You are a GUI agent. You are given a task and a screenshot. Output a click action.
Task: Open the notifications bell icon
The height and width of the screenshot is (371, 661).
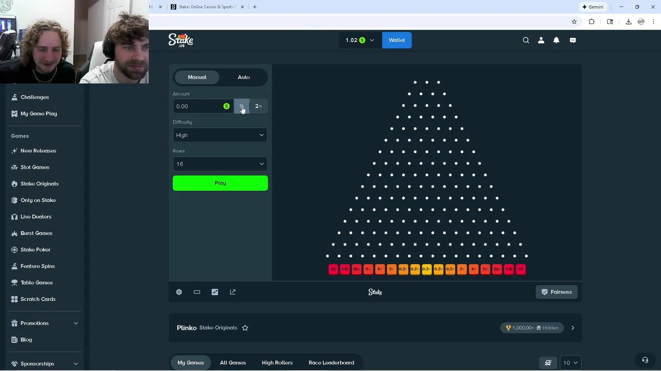(556, 40)
